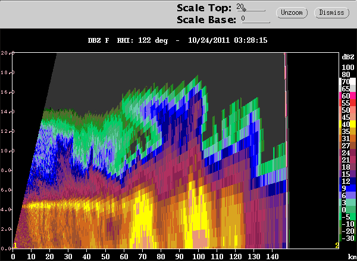Pick the dark green -30 dBZ swatch
Screen dimensions: 357x261
347,238
